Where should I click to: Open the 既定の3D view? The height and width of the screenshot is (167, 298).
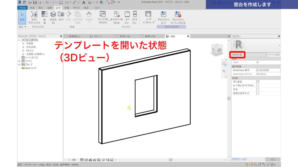(53, 15)
